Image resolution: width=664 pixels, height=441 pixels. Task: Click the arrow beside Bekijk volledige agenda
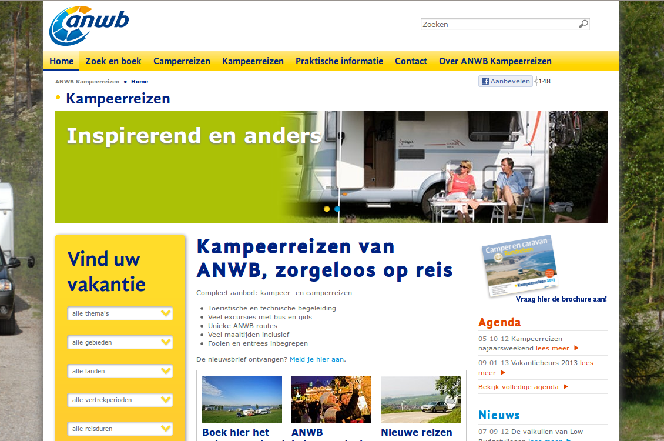pos(566,386)
